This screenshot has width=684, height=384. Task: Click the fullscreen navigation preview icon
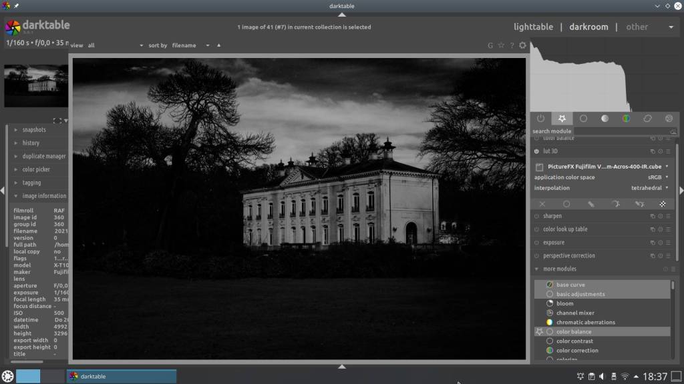click(57, 121)
